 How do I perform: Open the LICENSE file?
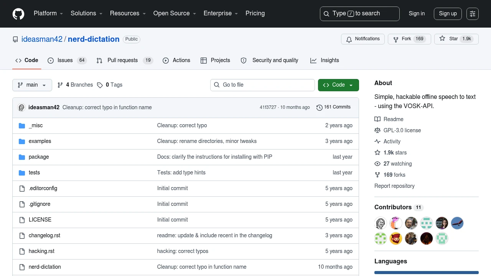(40, 220)
